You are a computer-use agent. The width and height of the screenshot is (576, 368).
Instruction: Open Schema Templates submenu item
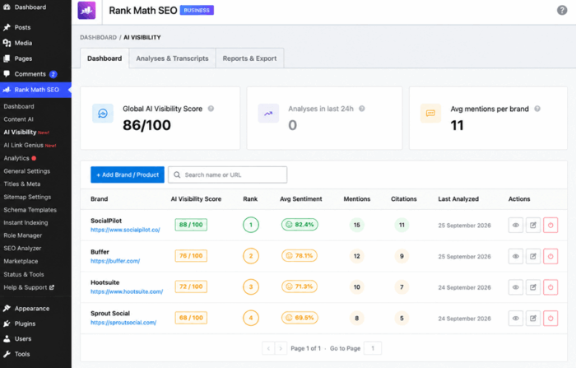pyautogui.click(x=30, y=210)
